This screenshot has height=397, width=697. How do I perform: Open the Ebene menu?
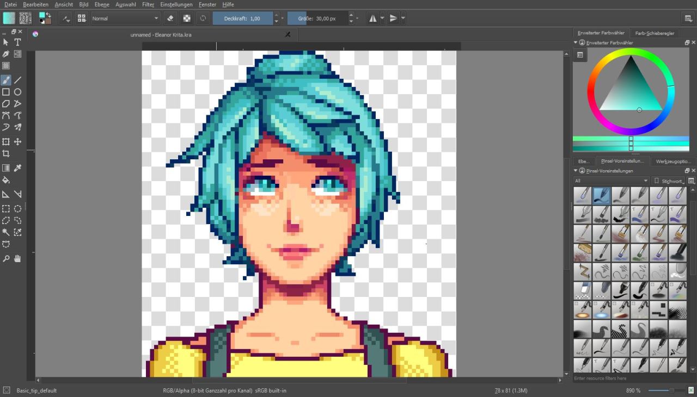(102, 4)
